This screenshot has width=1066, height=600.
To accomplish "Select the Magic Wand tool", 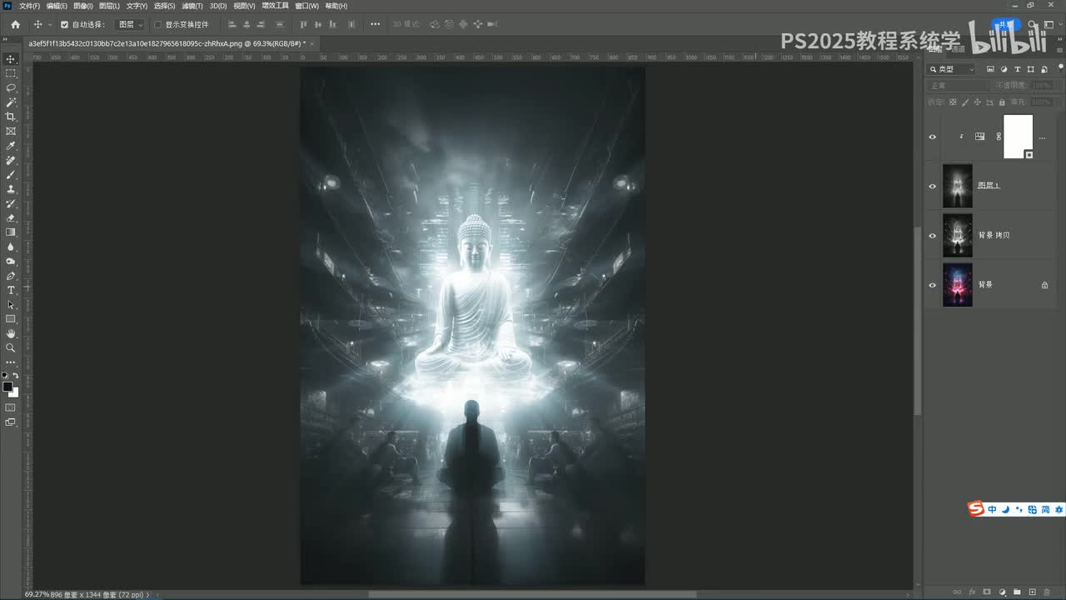I will [11, 102].
